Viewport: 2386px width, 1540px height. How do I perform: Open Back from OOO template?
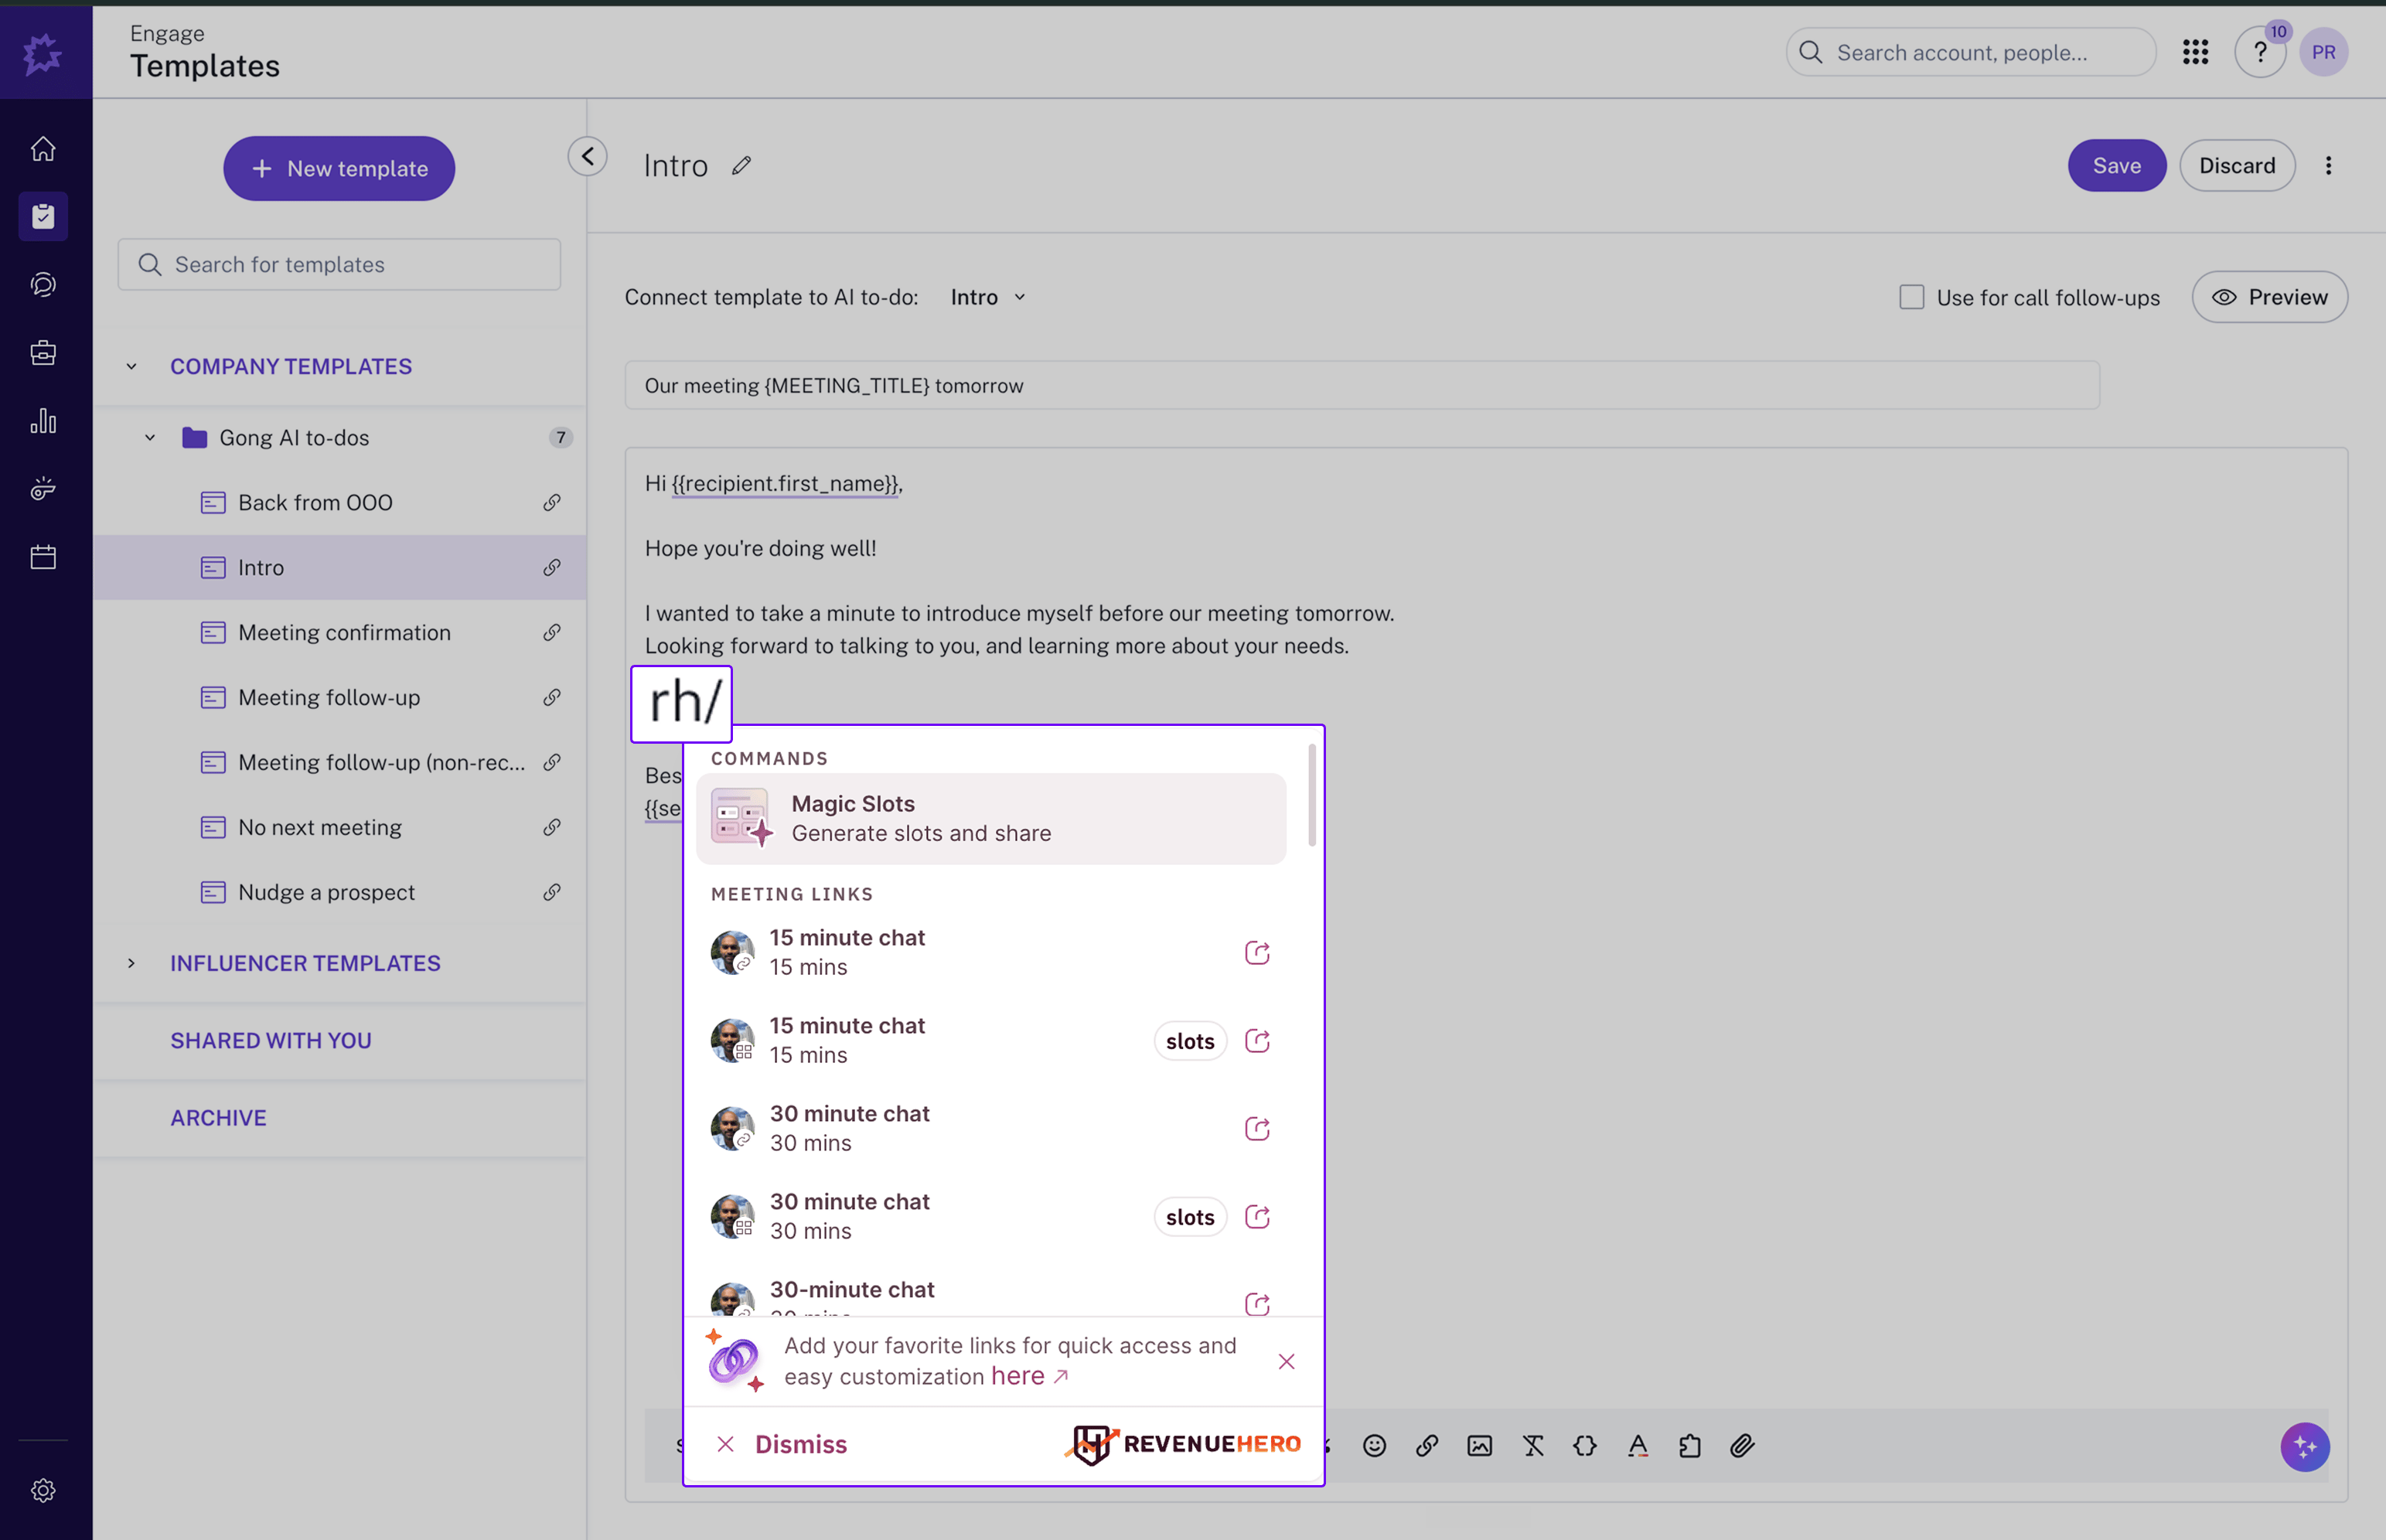click(340, 502)
